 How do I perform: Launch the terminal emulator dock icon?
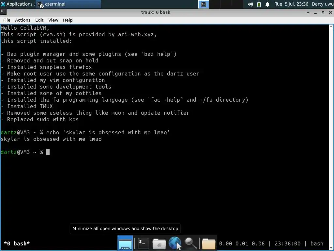pos(143,243)
